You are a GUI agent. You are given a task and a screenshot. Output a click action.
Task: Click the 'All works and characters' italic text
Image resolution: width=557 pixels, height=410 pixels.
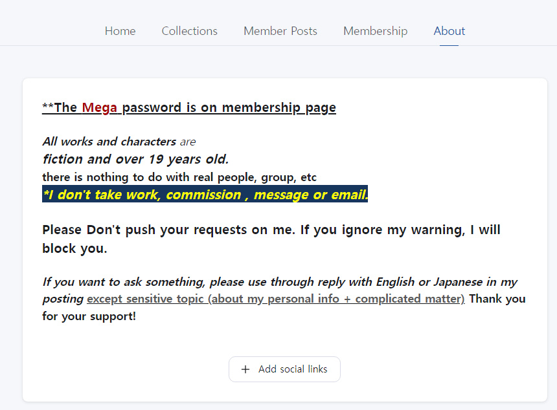coord(109,142)
